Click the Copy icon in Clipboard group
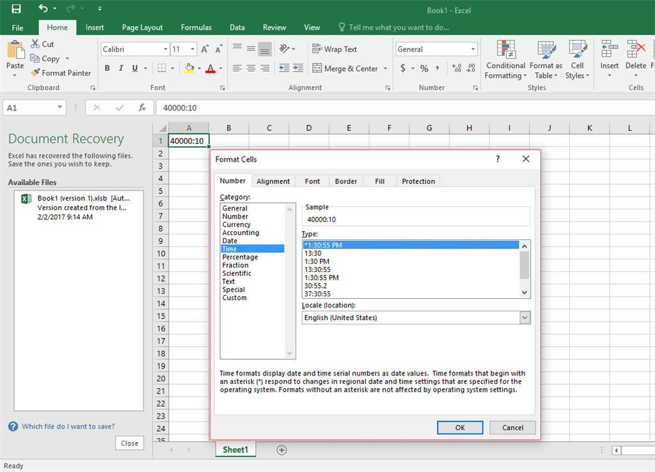The image size is (655, 472). click(35, 58)
